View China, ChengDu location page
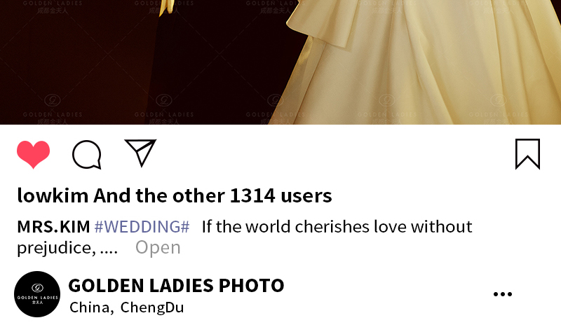The image size is (561, 332). pos(127,307)
